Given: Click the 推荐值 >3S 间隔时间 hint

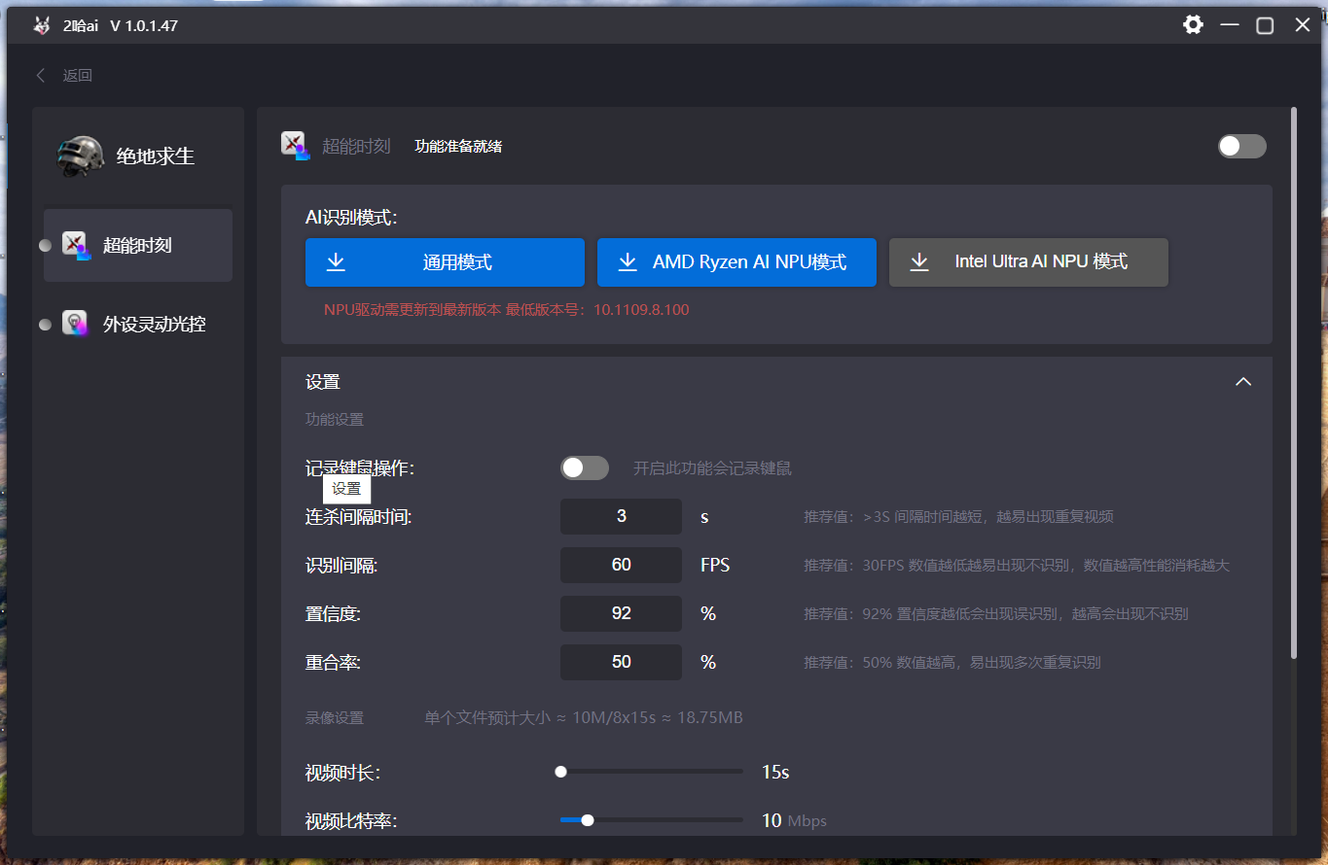Looking at the screenshot, I should [x=958, y=517].
